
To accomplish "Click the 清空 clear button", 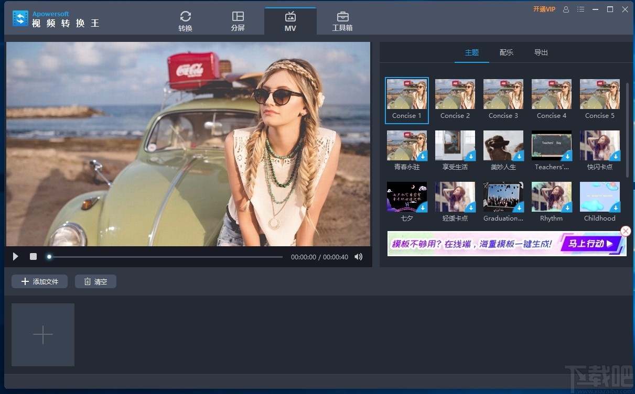I will (x=95, y=281).
